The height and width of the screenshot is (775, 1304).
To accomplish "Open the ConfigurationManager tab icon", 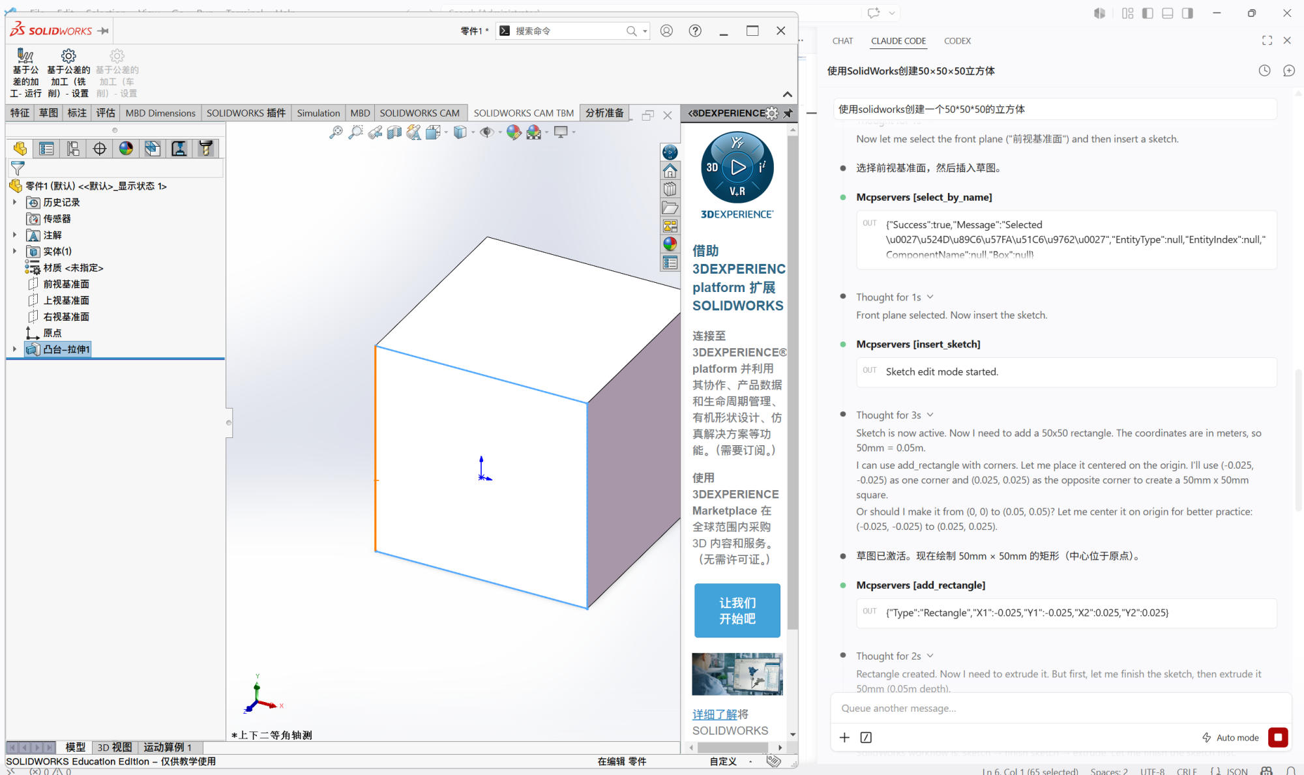I will (73, 149).
